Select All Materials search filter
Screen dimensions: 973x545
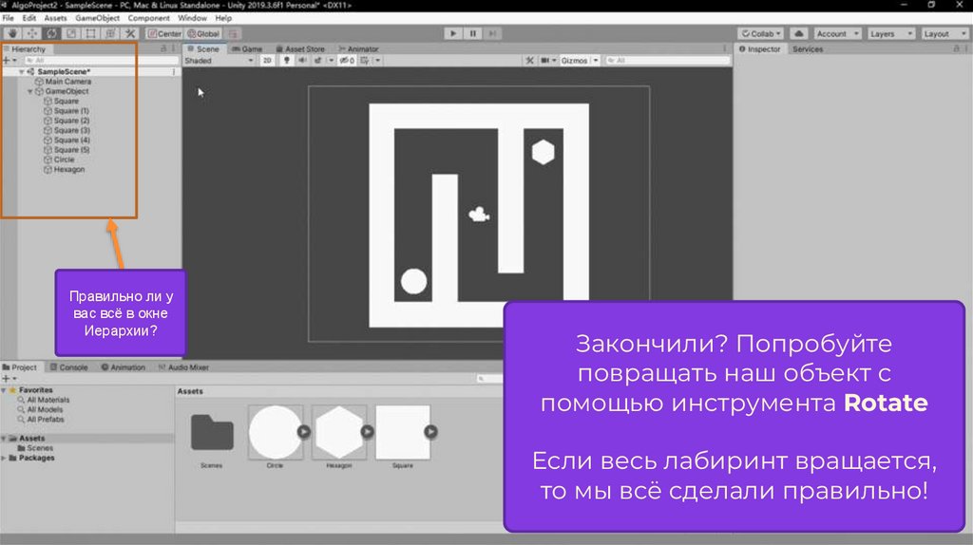tap(44, 401)
